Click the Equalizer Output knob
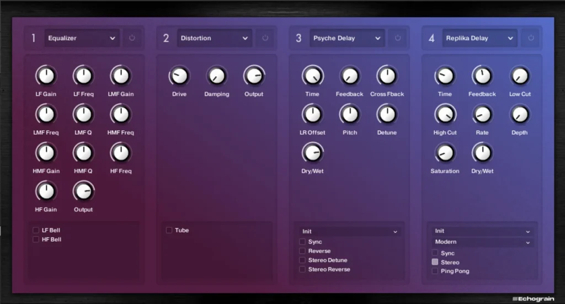This screenshot has height=304, width=565. pyautogui.click(x=84, y=191)
